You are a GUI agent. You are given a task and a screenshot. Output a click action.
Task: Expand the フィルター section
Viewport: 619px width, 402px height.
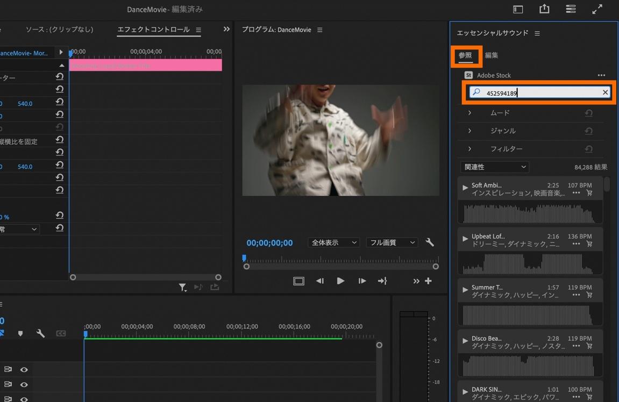469,149
